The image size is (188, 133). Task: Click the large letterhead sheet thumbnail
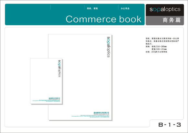click(x=80, y=77)
